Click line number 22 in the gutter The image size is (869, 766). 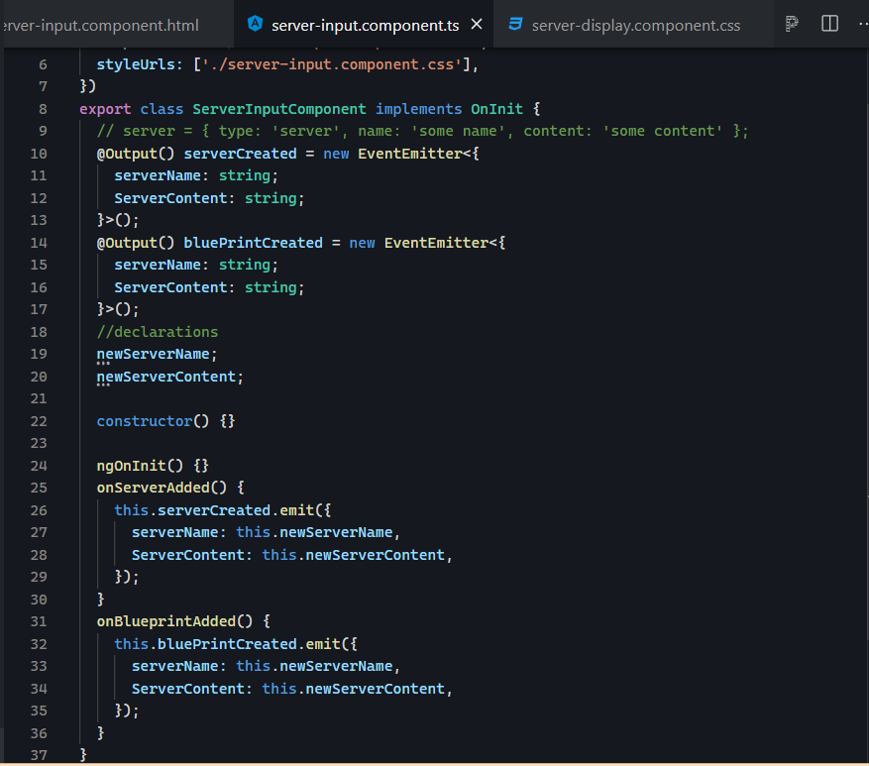[x=38, y=420]
